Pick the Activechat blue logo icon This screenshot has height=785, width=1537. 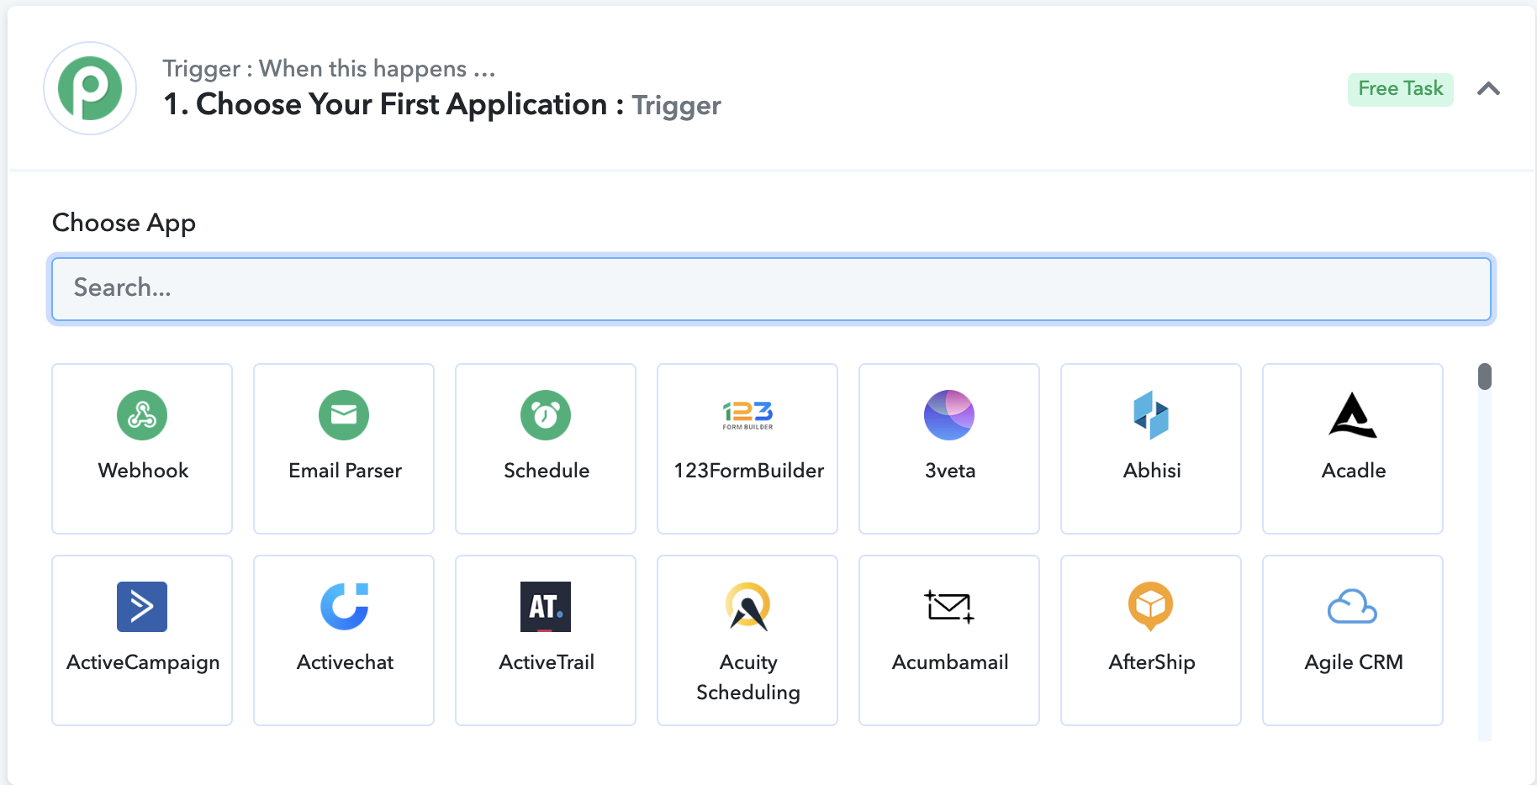coord(344,607)
